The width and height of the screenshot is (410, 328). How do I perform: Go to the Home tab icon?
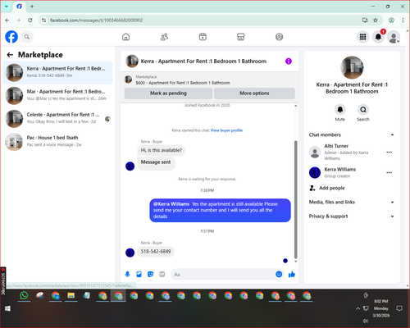coord(125,37)
